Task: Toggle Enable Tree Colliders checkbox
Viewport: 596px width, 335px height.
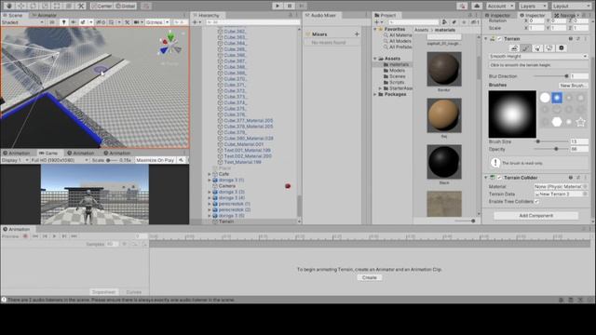Action: point(536,202)
